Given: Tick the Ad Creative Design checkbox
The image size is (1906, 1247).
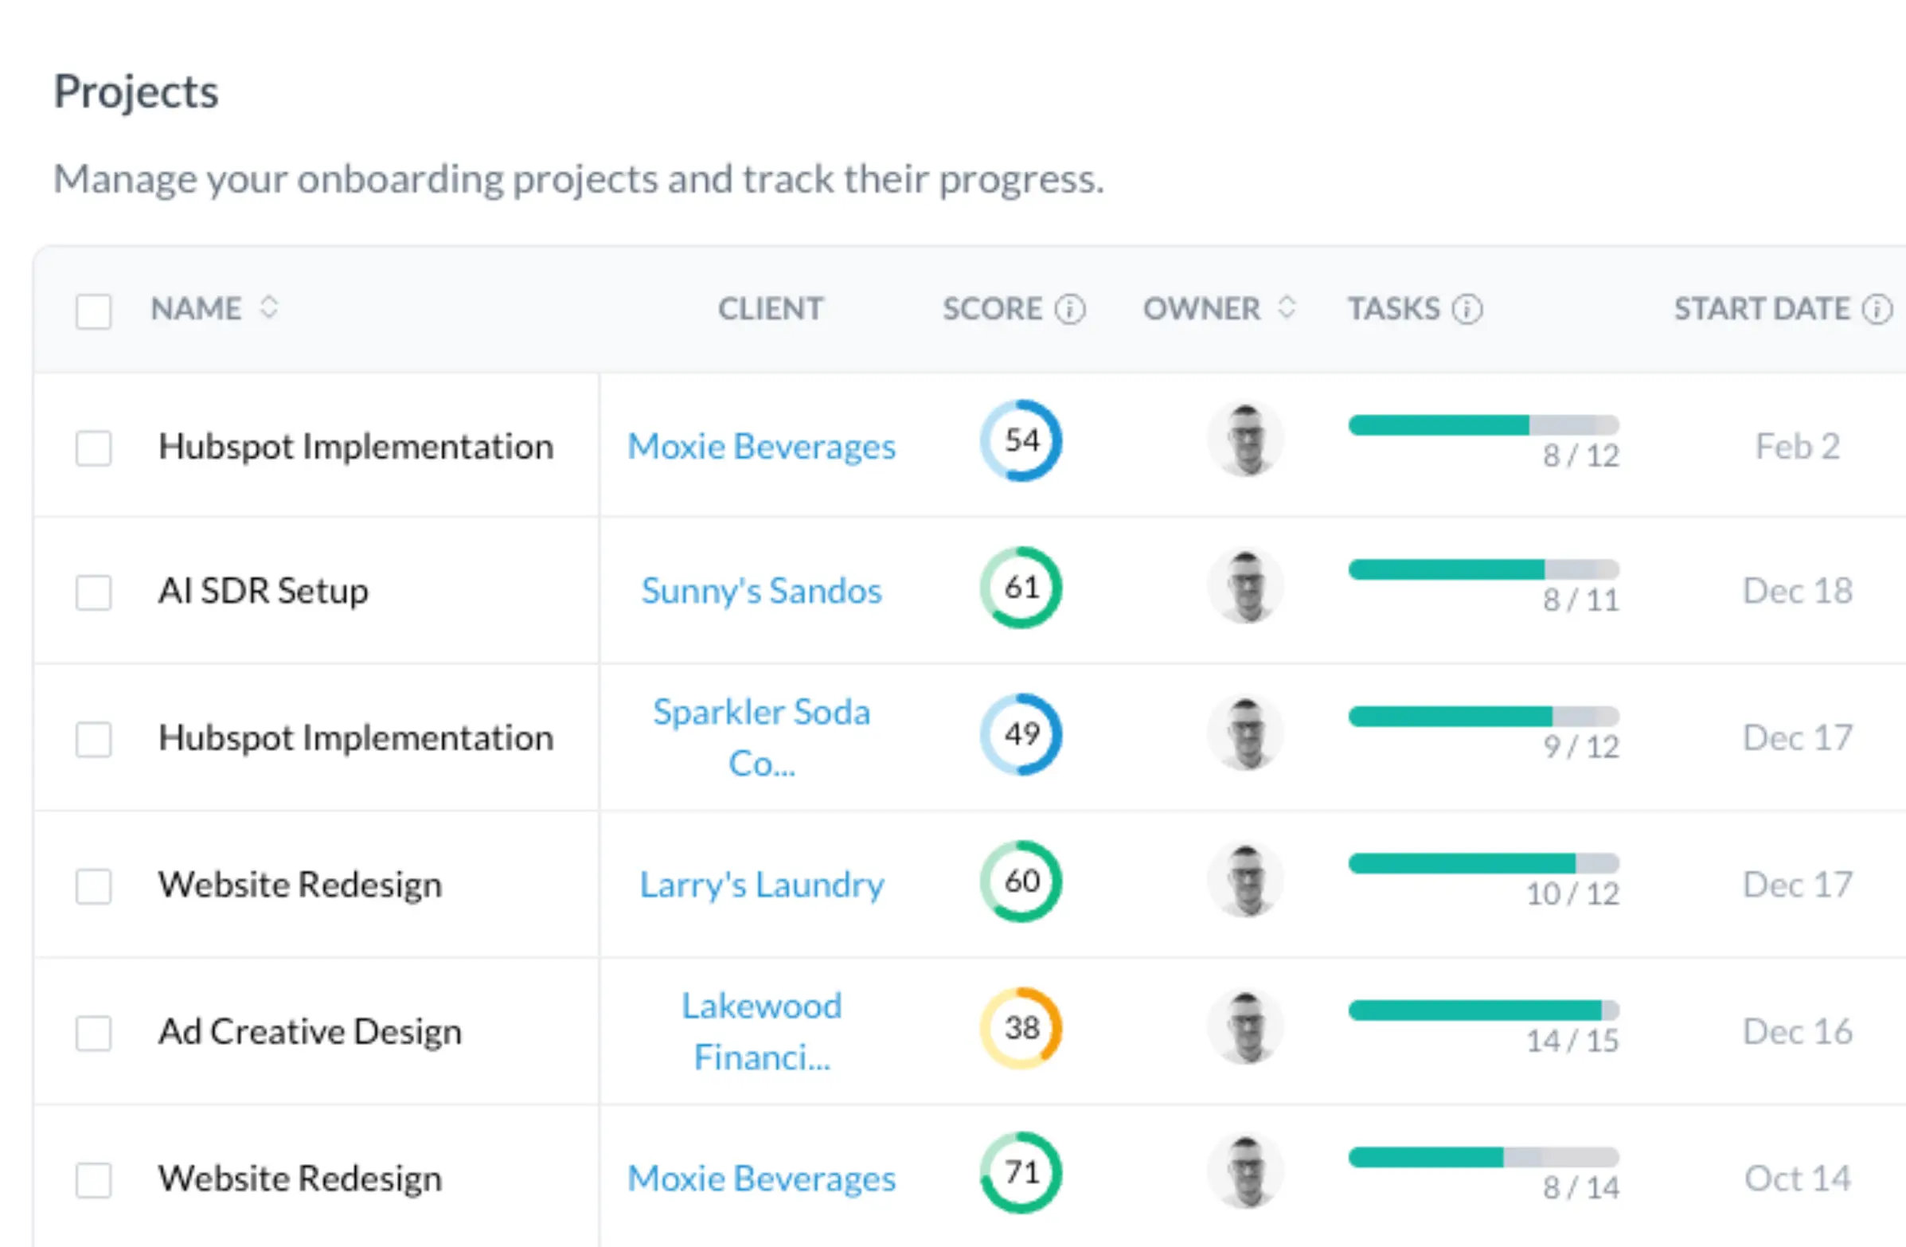Looking at the screenshot, I should [x=94, y=1033].
